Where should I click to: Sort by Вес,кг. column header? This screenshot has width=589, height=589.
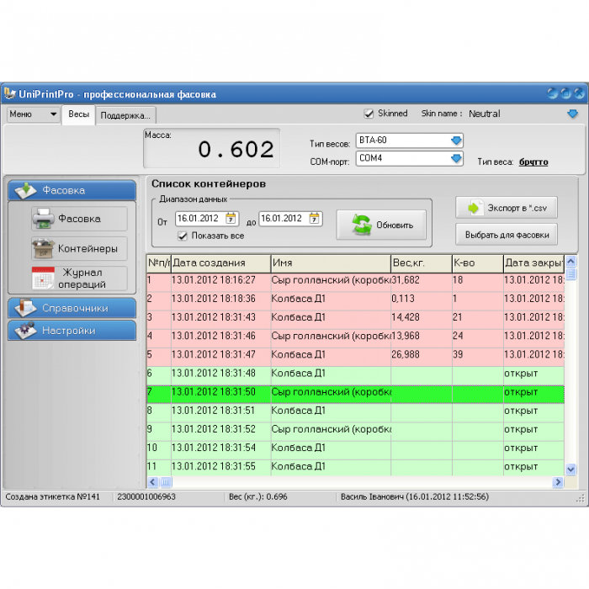[422, 263]
